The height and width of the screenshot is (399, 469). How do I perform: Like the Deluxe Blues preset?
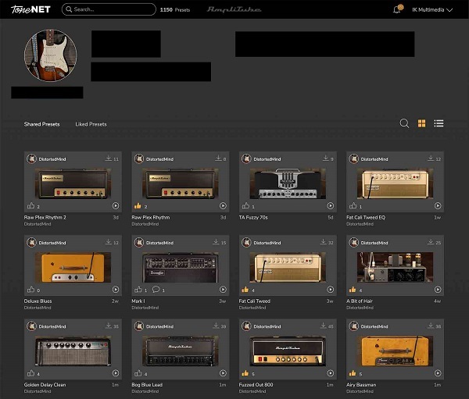pyautogui.click(x=30, y=290)
